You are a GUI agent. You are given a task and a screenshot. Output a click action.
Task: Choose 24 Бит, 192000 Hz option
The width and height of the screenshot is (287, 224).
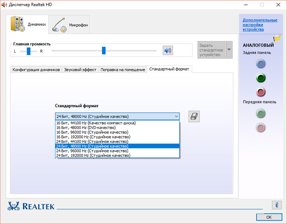[117, 156]
